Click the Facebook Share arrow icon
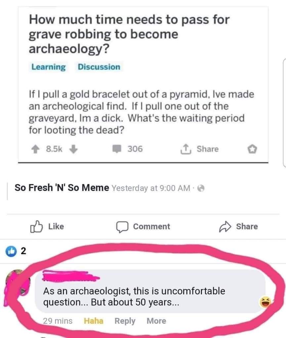The width and height of the screenshot is (286, 338). coord(225,227)
